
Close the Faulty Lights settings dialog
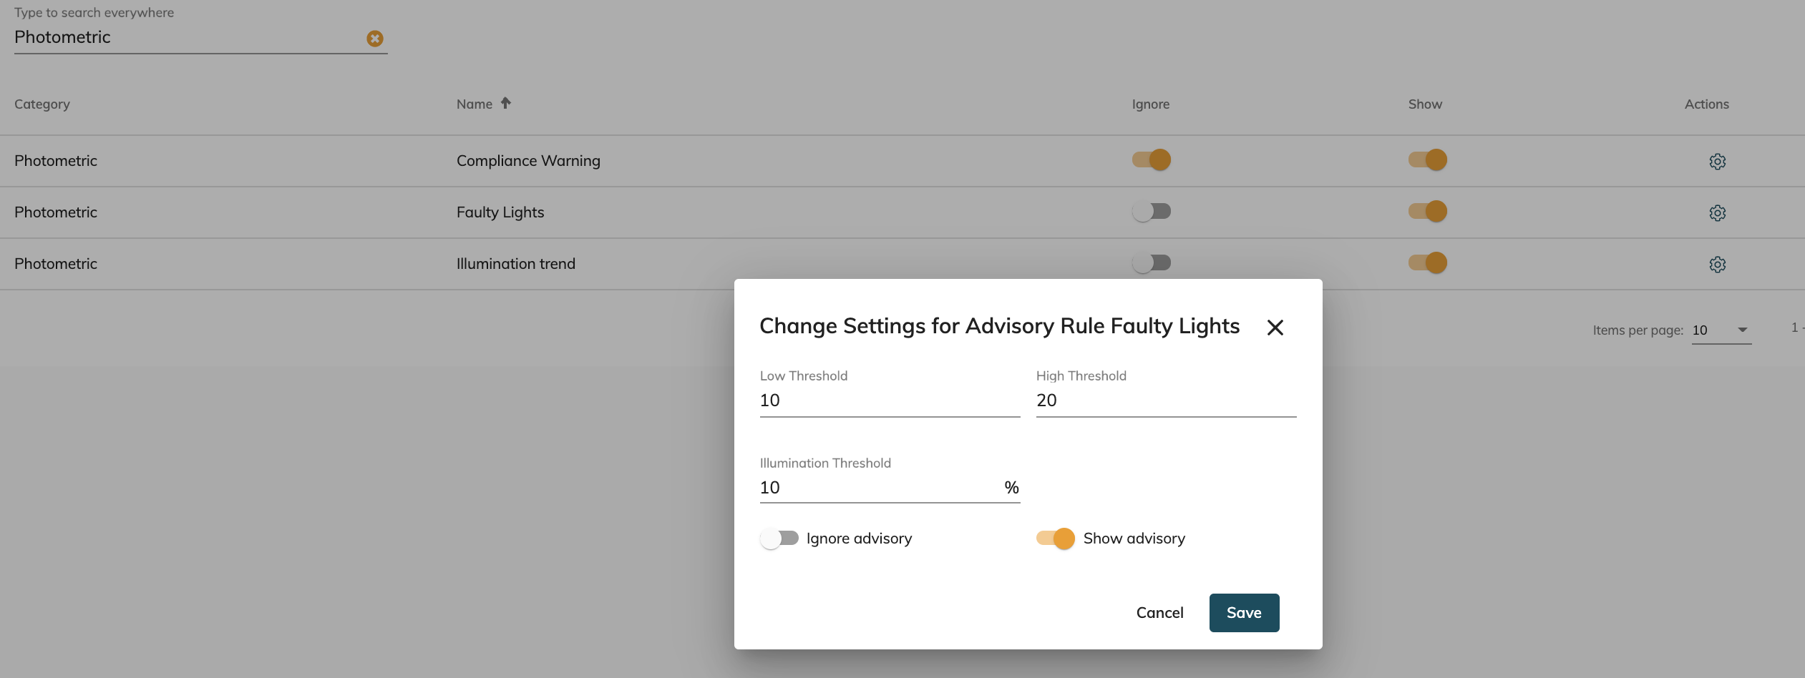pyautogui.click(x=1275, y=328)
